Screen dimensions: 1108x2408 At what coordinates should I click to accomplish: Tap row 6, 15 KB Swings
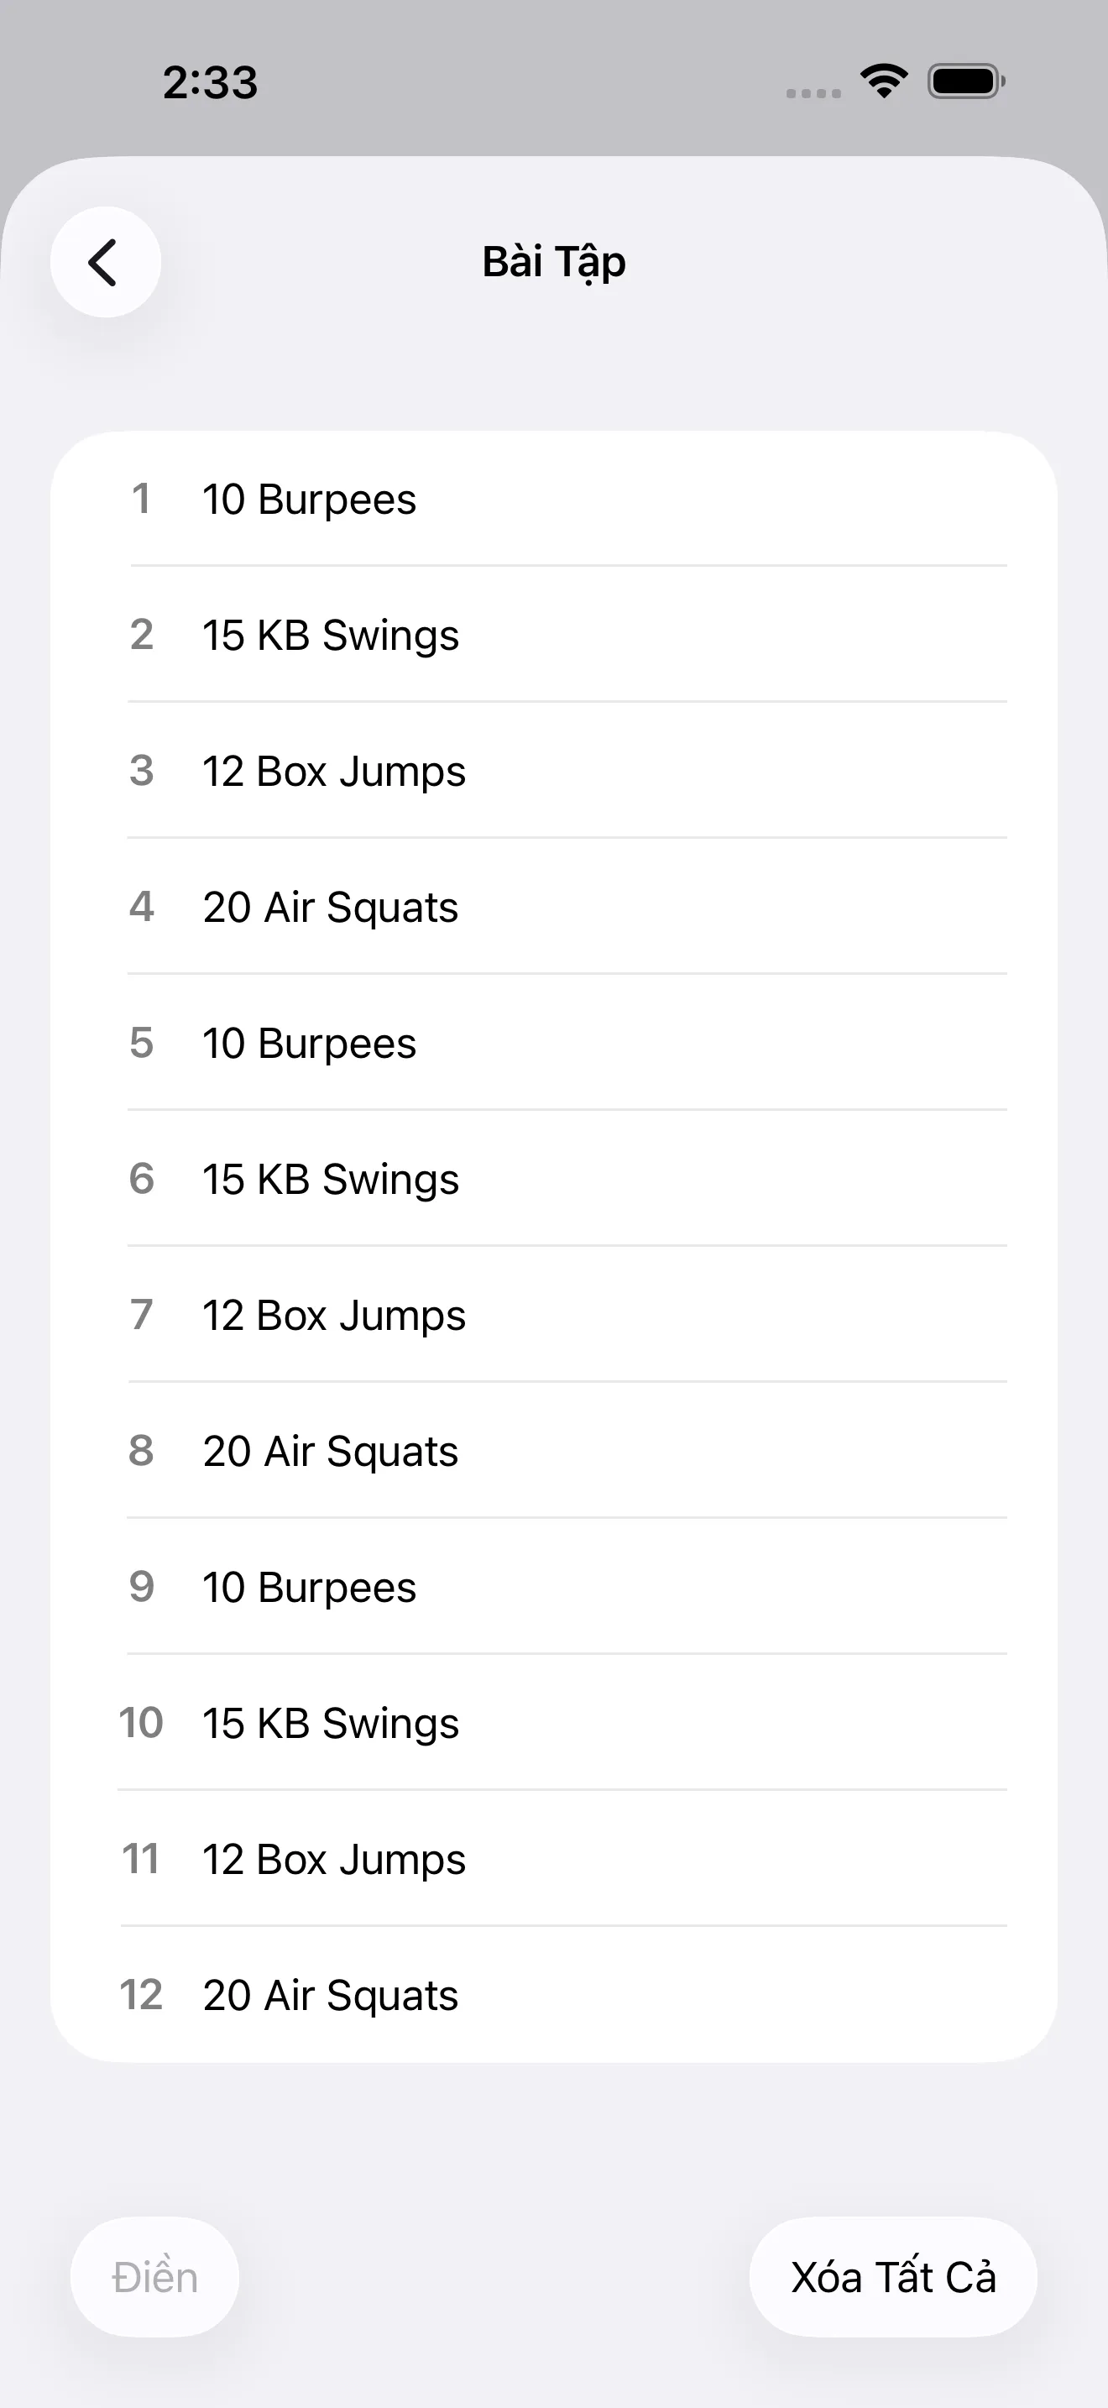(553, 1179)
